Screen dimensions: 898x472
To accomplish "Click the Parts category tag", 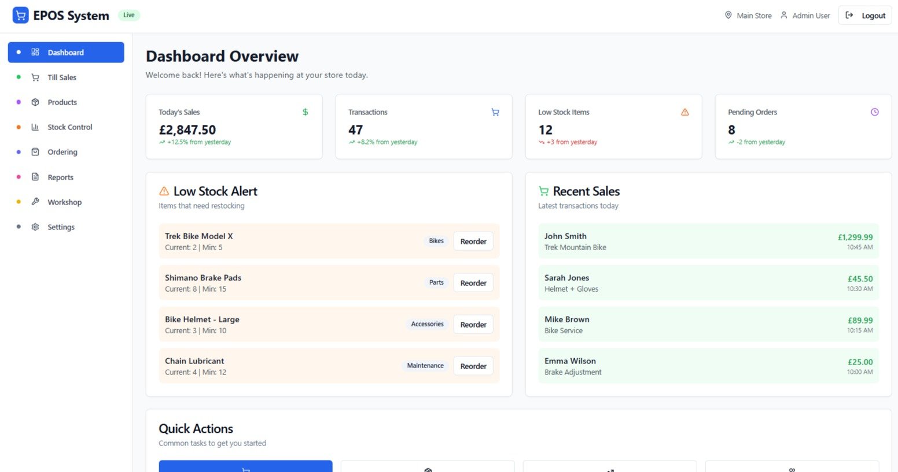I will 436,283.
